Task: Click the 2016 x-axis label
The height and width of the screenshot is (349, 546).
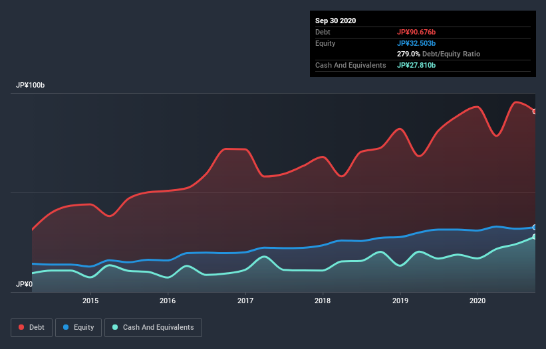Action: tap(168, 301)
